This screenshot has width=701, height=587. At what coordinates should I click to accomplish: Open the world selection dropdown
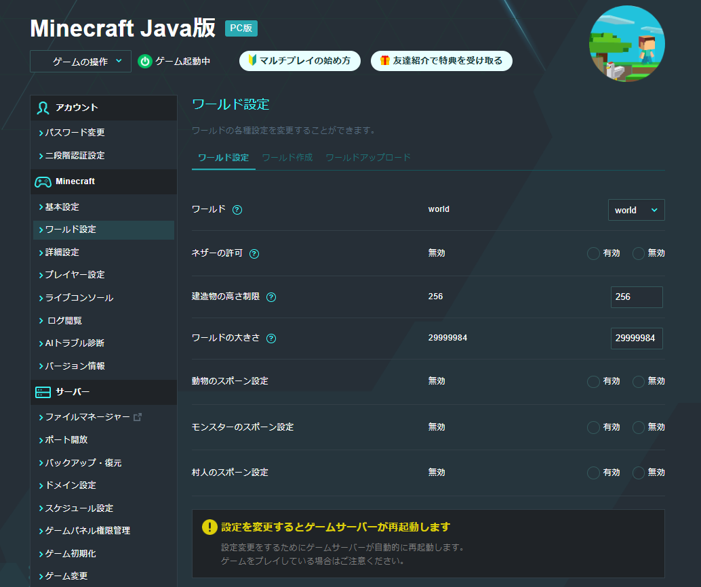(636, 210)
